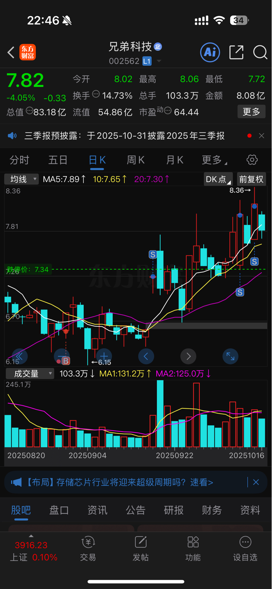Switch to the 五日 tab
The height and width of the screenshot is (589, 272).
(x=58, y=160)
